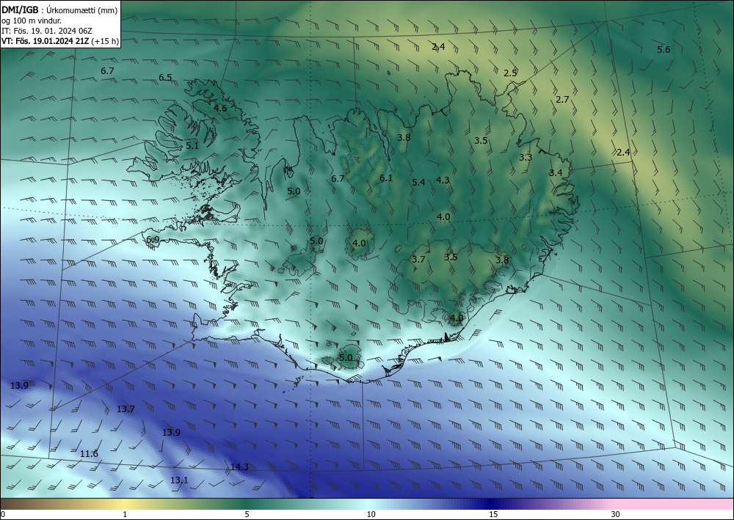
Task: Click the 6.1 value label on the map
Action: [x=386, y=177]
